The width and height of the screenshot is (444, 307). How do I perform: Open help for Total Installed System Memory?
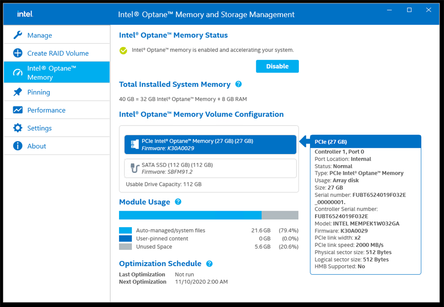point(238,84)
